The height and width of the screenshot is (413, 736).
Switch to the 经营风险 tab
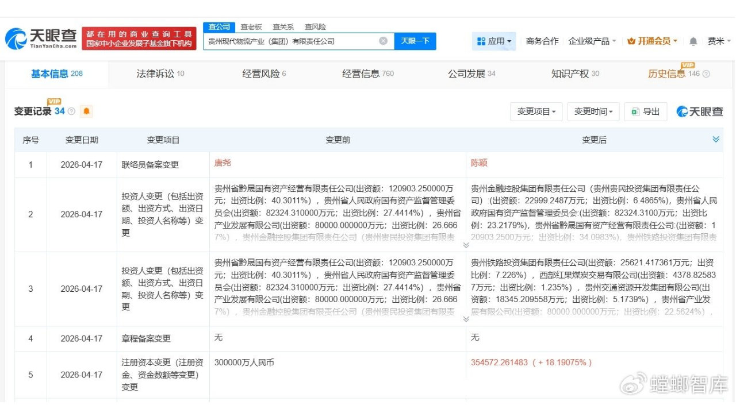[x=264, y=74]
